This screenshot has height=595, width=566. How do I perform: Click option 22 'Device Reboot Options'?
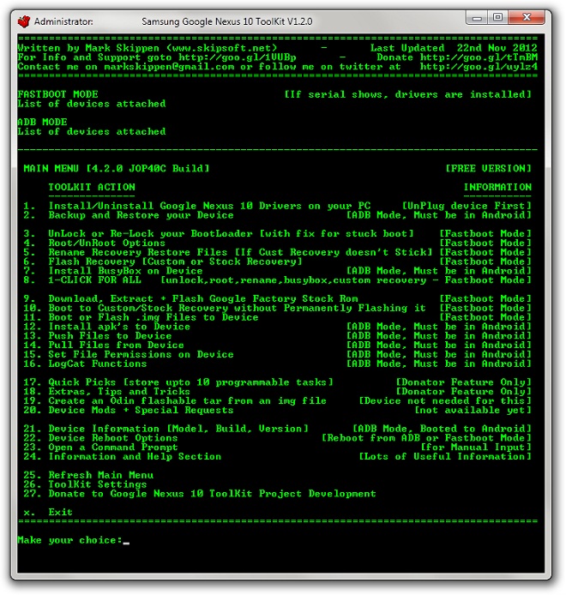[100, 438]
